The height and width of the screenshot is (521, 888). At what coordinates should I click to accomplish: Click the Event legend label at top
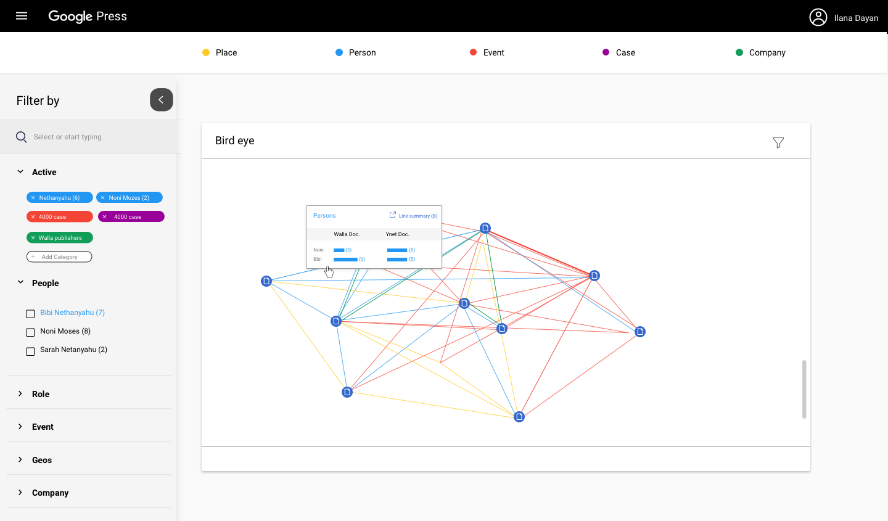(494, 52)
